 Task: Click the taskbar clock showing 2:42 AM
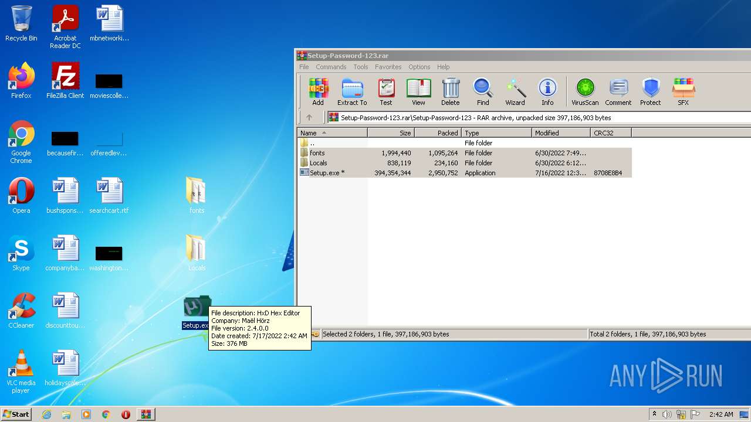click(721, 414)
